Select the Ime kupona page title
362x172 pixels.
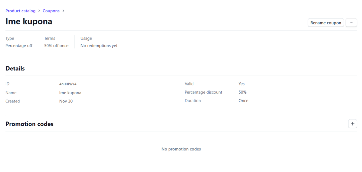(29, 21)
